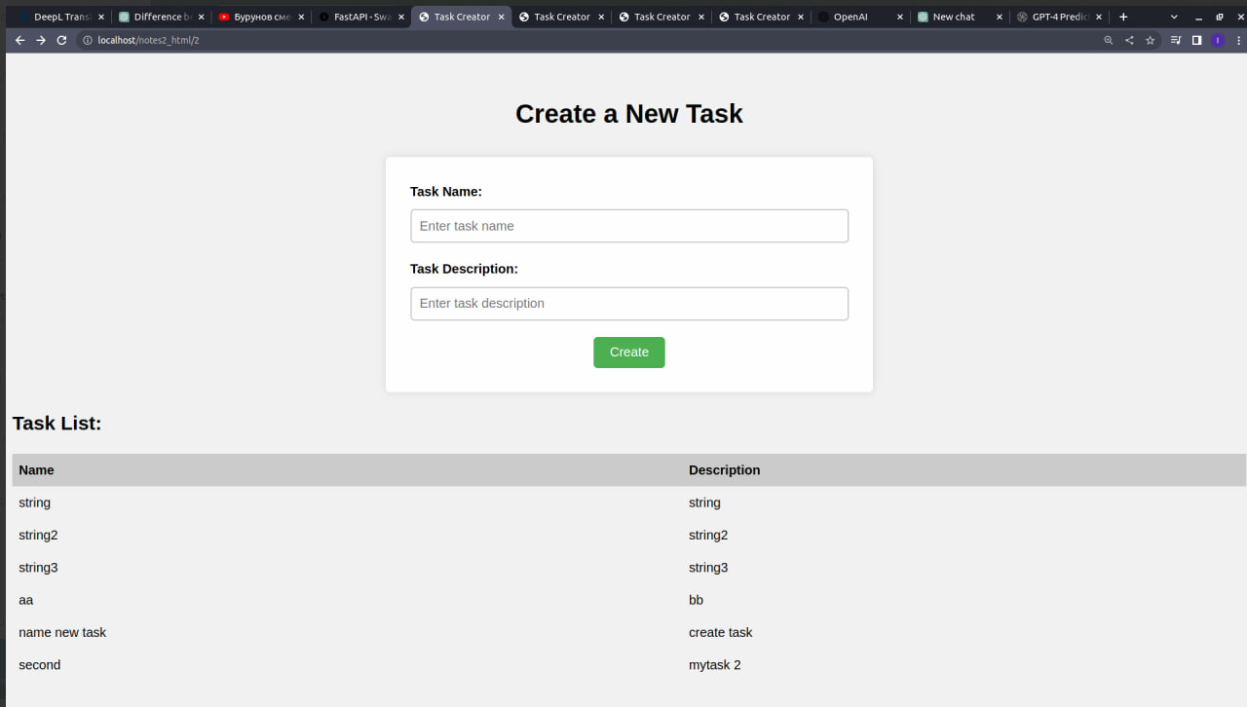Click the Forward navigation arrow

(x=41, y=40)
